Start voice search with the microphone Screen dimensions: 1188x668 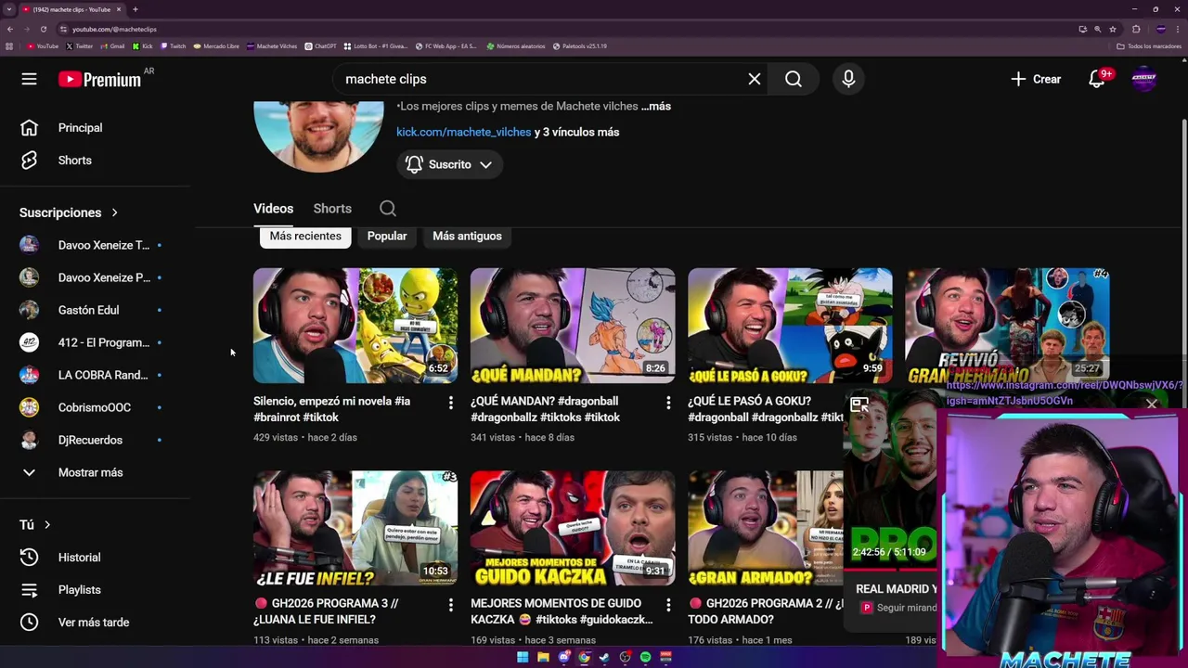point(848,79)
